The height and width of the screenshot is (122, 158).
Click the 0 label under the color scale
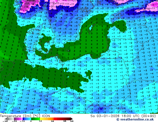[31, 121]
